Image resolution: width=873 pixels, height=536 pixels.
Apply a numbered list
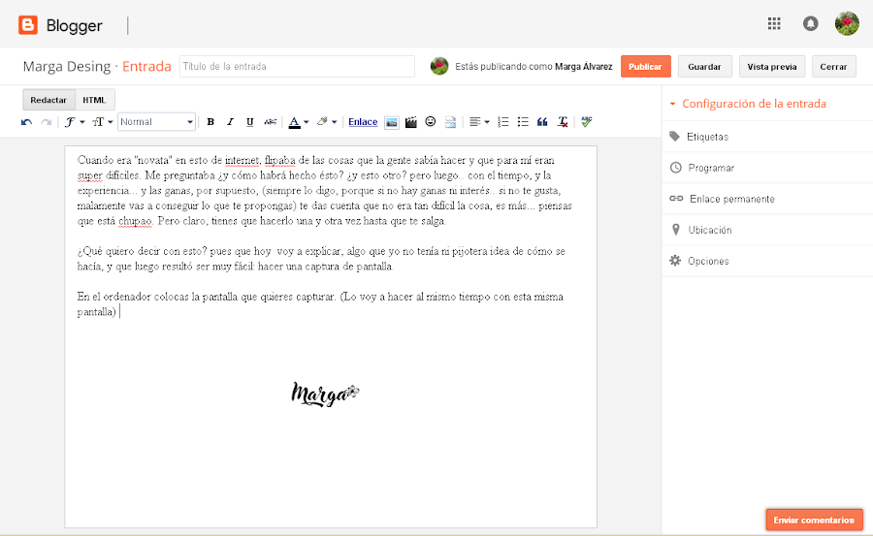coord(502,122)
